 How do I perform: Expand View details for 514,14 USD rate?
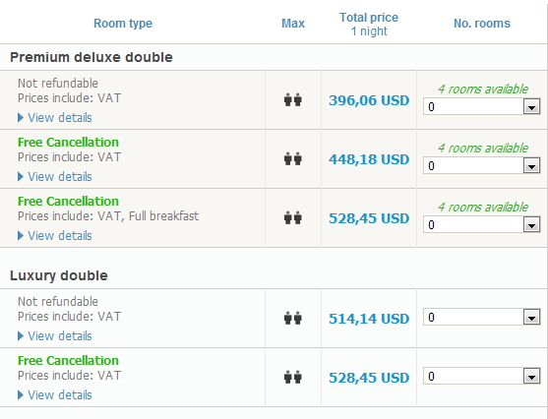[55, 336]
